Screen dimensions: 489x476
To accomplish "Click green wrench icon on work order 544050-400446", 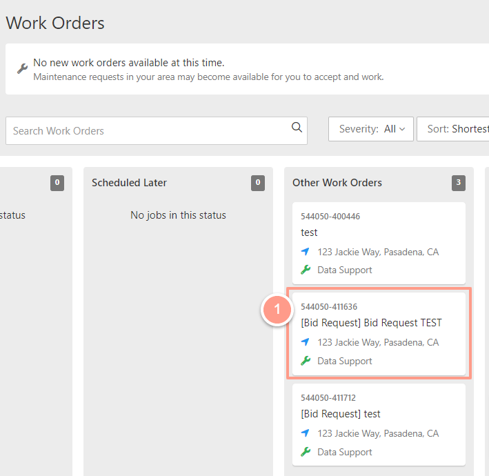I will (x=306, y=270).
